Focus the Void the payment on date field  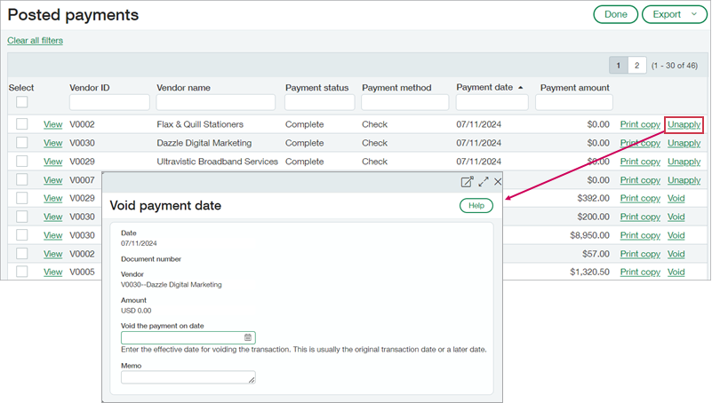tap(182, 337)
